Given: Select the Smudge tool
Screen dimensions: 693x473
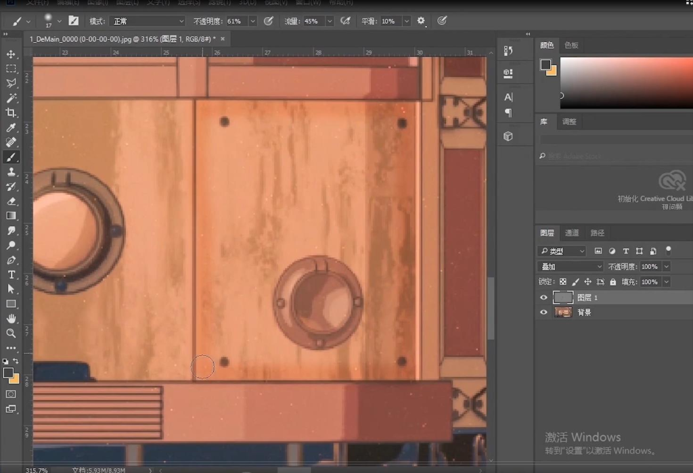Looking at the screenshot, I should [11, 230].
